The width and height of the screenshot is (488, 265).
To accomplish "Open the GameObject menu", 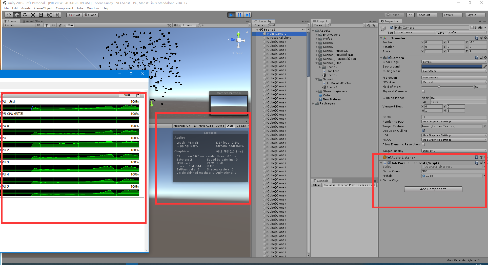I will pos(43,8).
